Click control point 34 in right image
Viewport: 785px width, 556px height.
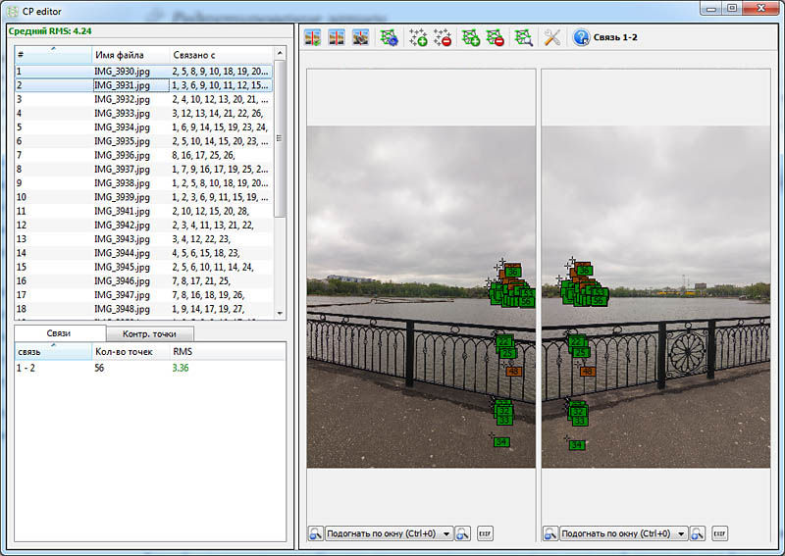[x=577, y=445]
